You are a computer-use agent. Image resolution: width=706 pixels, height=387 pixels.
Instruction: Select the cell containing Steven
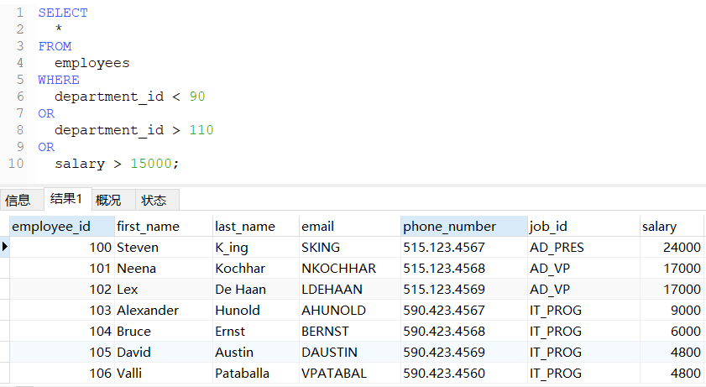pyautogui.click(x=138, y=248)
